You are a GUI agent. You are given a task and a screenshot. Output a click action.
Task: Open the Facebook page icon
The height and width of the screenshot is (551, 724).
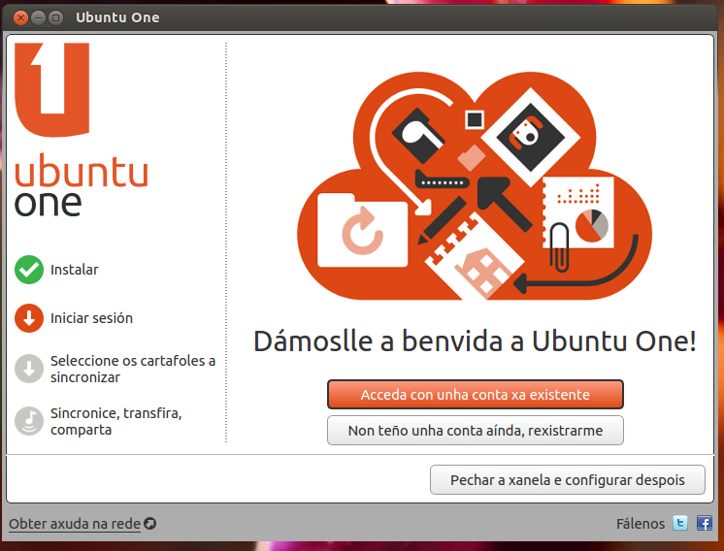704,524
